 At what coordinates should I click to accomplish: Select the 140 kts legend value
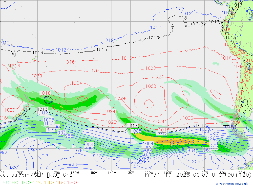click(49, 182)
